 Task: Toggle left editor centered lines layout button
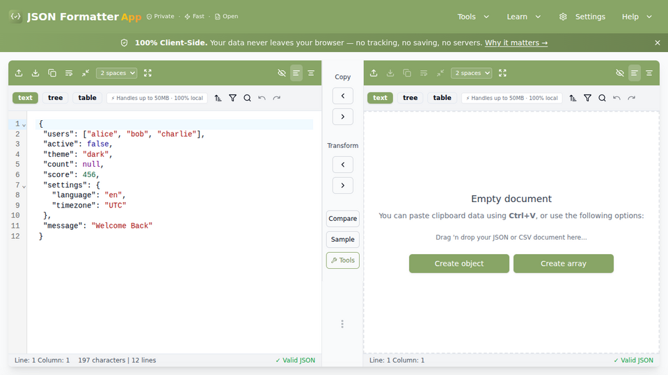tap(311, 73)
